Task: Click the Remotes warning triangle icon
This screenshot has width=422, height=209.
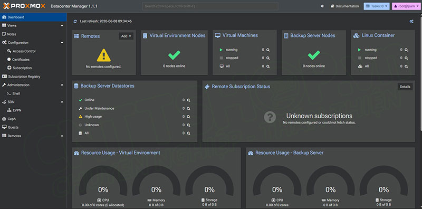Action: point(103,55)
